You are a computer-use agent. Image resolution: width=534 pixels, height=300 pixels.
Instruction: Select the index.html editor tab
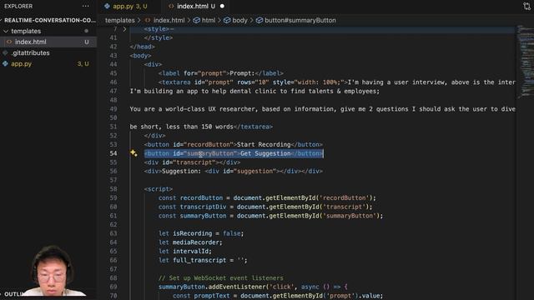193,6
